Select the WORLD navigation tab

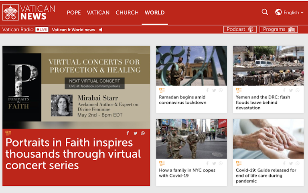coord(154,12)
